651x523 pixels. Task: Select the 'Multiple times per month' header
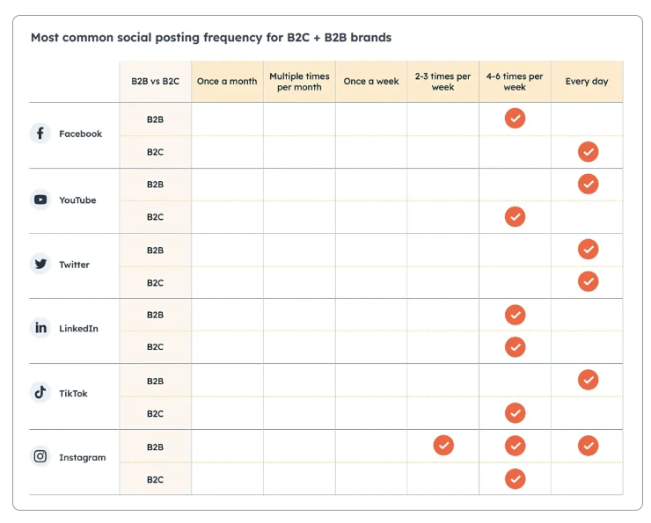299,81
